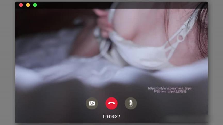The image size is (223, 125).
Task: Click the 00:06:32 call duration timer
Action: point(111,117)
